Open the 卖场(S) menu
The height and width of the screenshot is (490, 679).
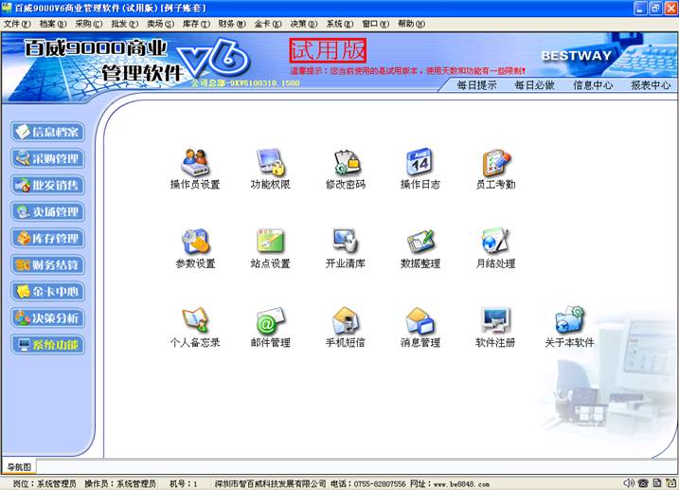[161, 24]
